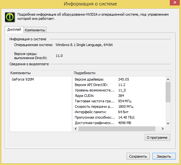Click the horizontal scrollbar thumb under details
This screenshot has width=181, height=165.
tap(117, 129)
